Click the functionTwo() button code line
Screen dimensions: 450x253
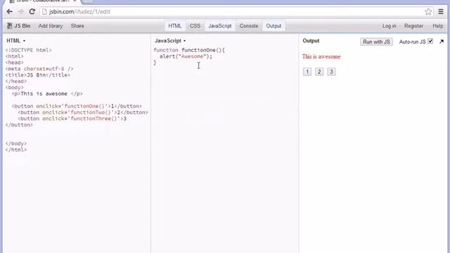pyautogui.click(x=83, y=112)
